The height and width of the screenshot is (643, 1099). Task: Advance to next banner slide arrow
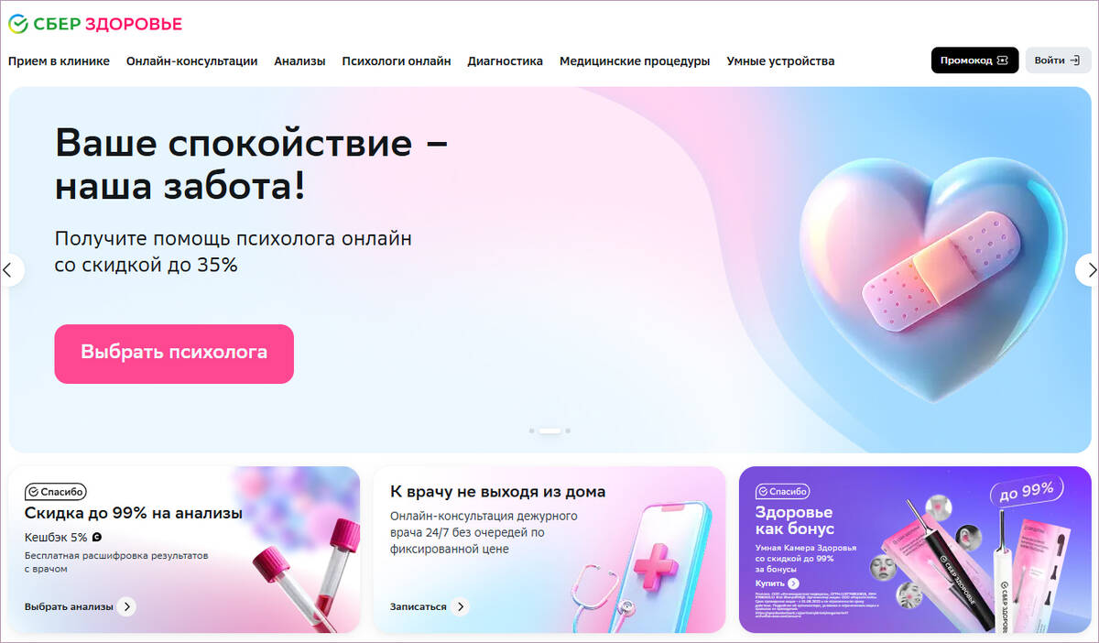point(1089,269)
